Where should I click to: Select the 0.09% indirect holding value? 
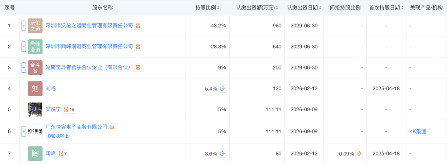[347, 153]
